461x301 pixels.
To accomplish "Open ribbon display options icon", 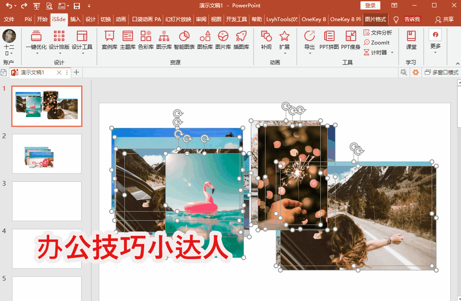I will pyautogui.click(x=394, y=5).
